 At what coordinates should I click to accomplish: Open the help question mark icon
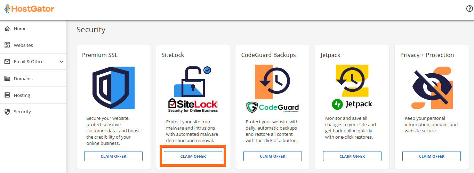coord(469,9)
